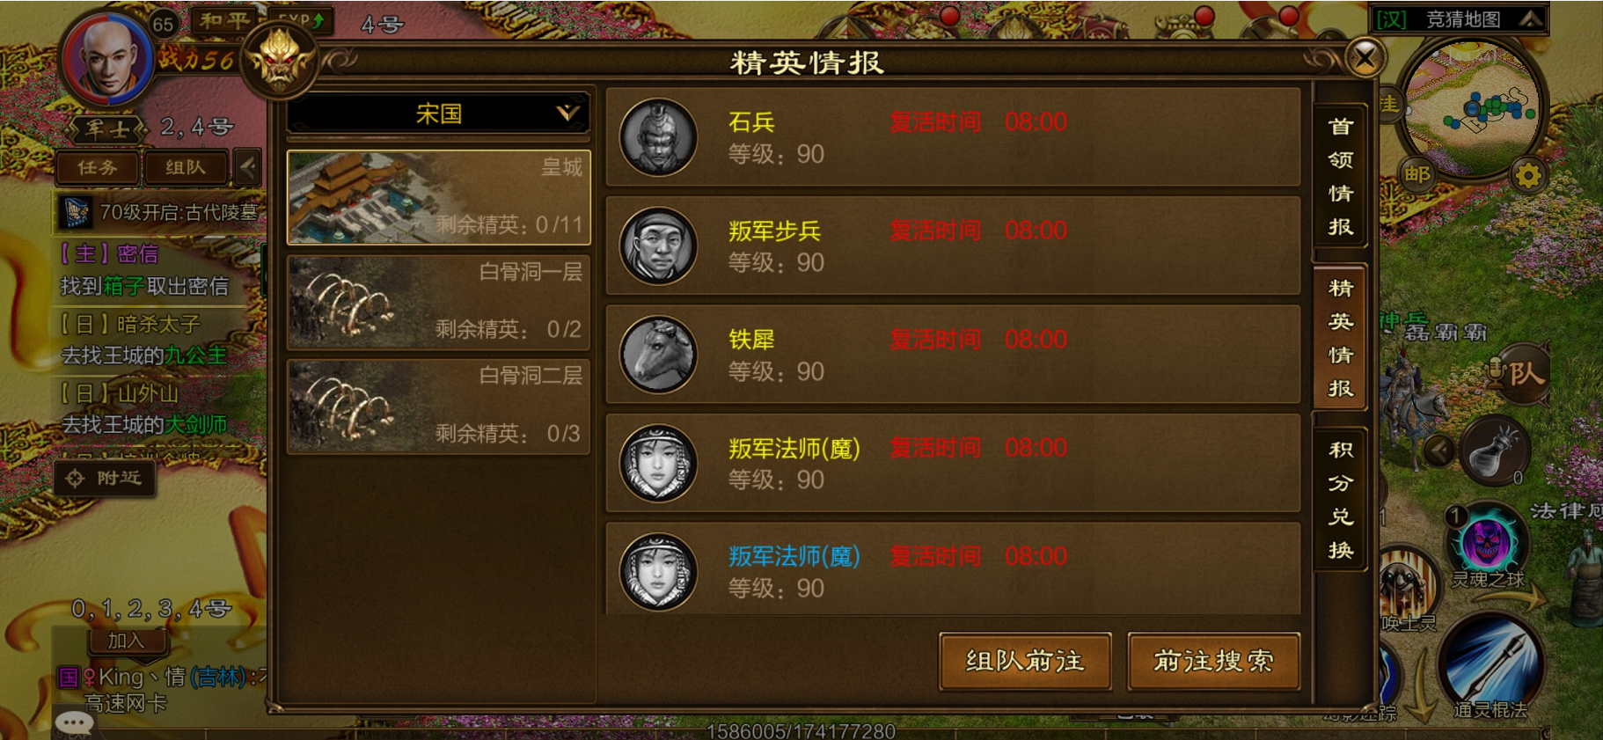Click the 前往搜索 button
This screenshot has width=1603, height=740.
pos(1213,661)
